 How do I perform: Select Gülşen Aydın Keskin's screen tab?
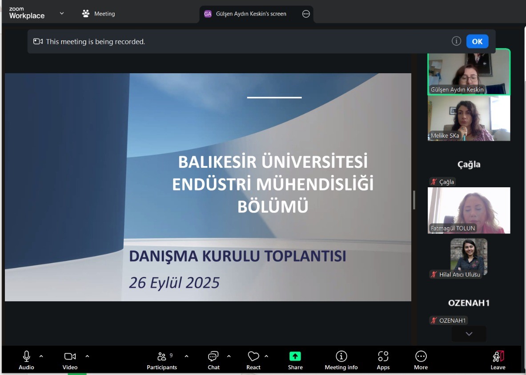pyautogui.click(x=256, y=14)
